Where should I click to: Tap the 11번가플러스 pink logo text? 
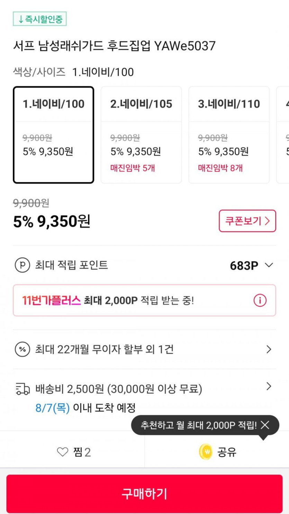(51, 300)
